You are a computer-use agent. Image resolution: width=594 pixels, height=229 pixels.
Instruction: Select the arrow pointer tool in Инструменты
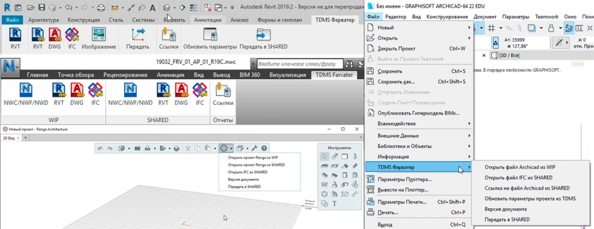pyautogui.click(x=324, y=156)
